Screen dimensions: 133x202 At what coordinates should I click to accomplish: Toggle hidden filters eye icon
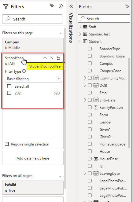coord(52,6)
